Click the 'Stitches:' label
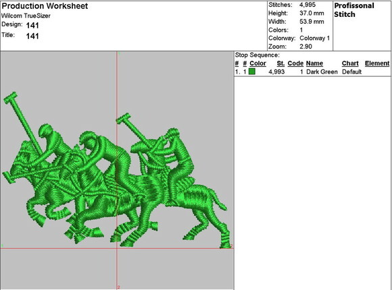 pyautogui.click(x=280, y=5)
